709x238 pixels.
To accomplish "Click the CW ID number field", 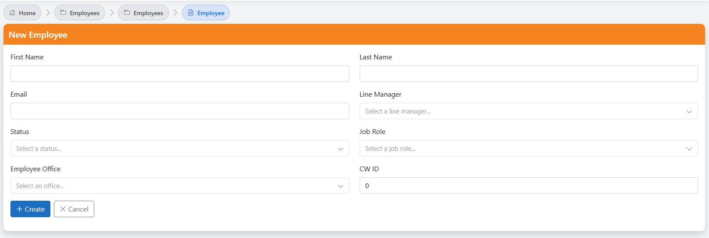I will click(529, 186).
